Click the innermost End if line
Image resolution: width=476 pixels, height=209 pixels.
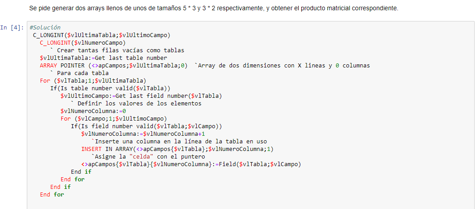[81, 171]
